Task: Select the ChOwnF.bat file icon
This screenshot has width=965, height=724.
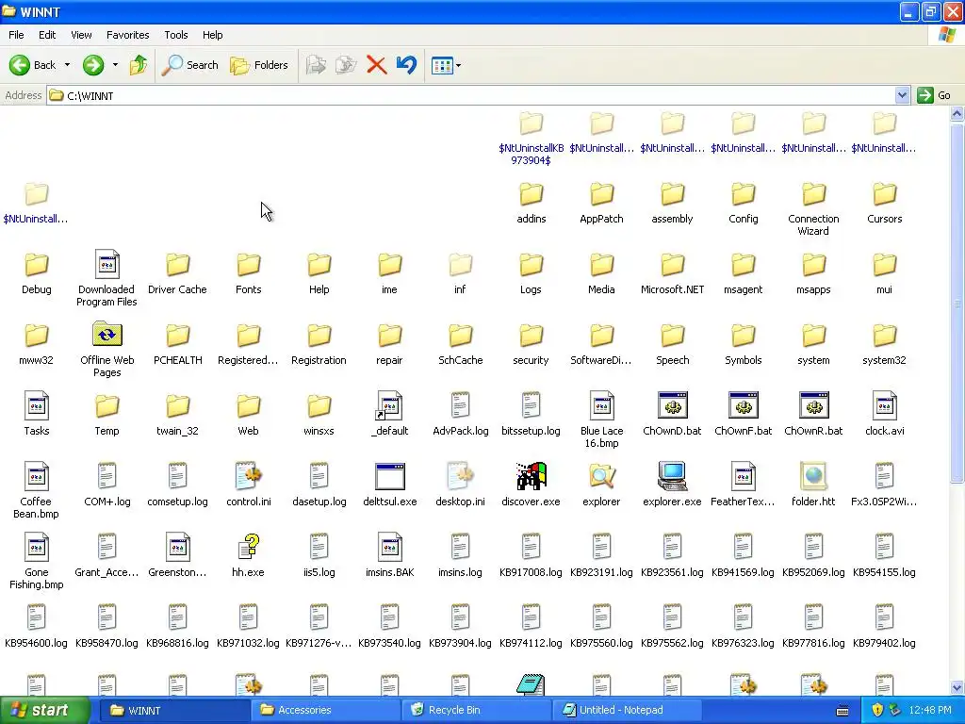Action: 743,405
